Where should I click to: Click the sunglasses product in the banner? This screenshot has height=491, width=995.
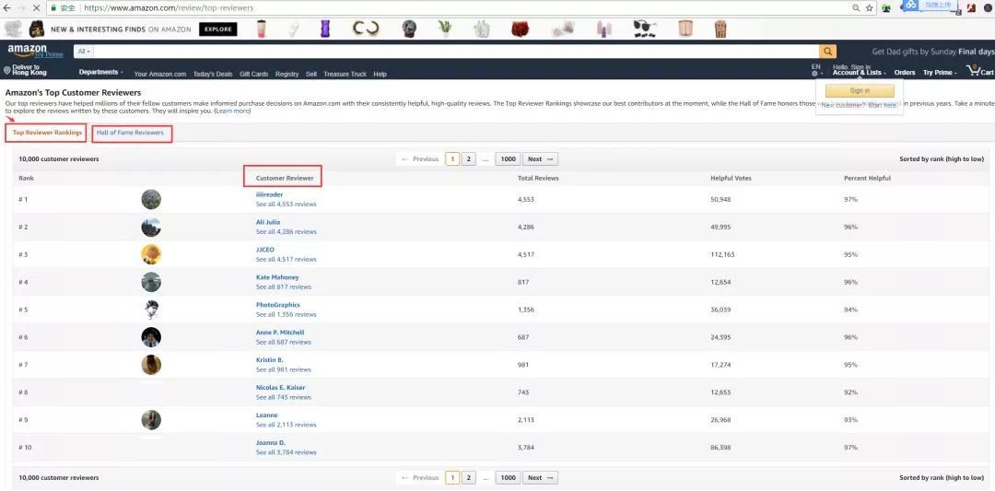click(x=644, y=29)
